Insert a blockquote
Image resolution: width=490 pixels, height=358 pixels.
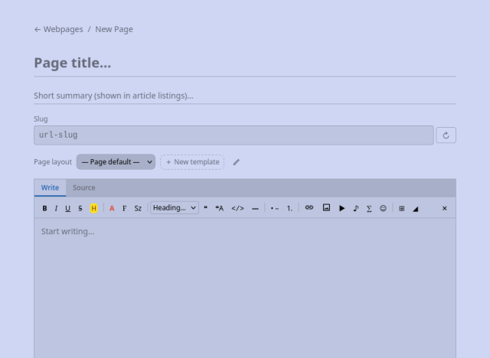click(x=206, y=208)
